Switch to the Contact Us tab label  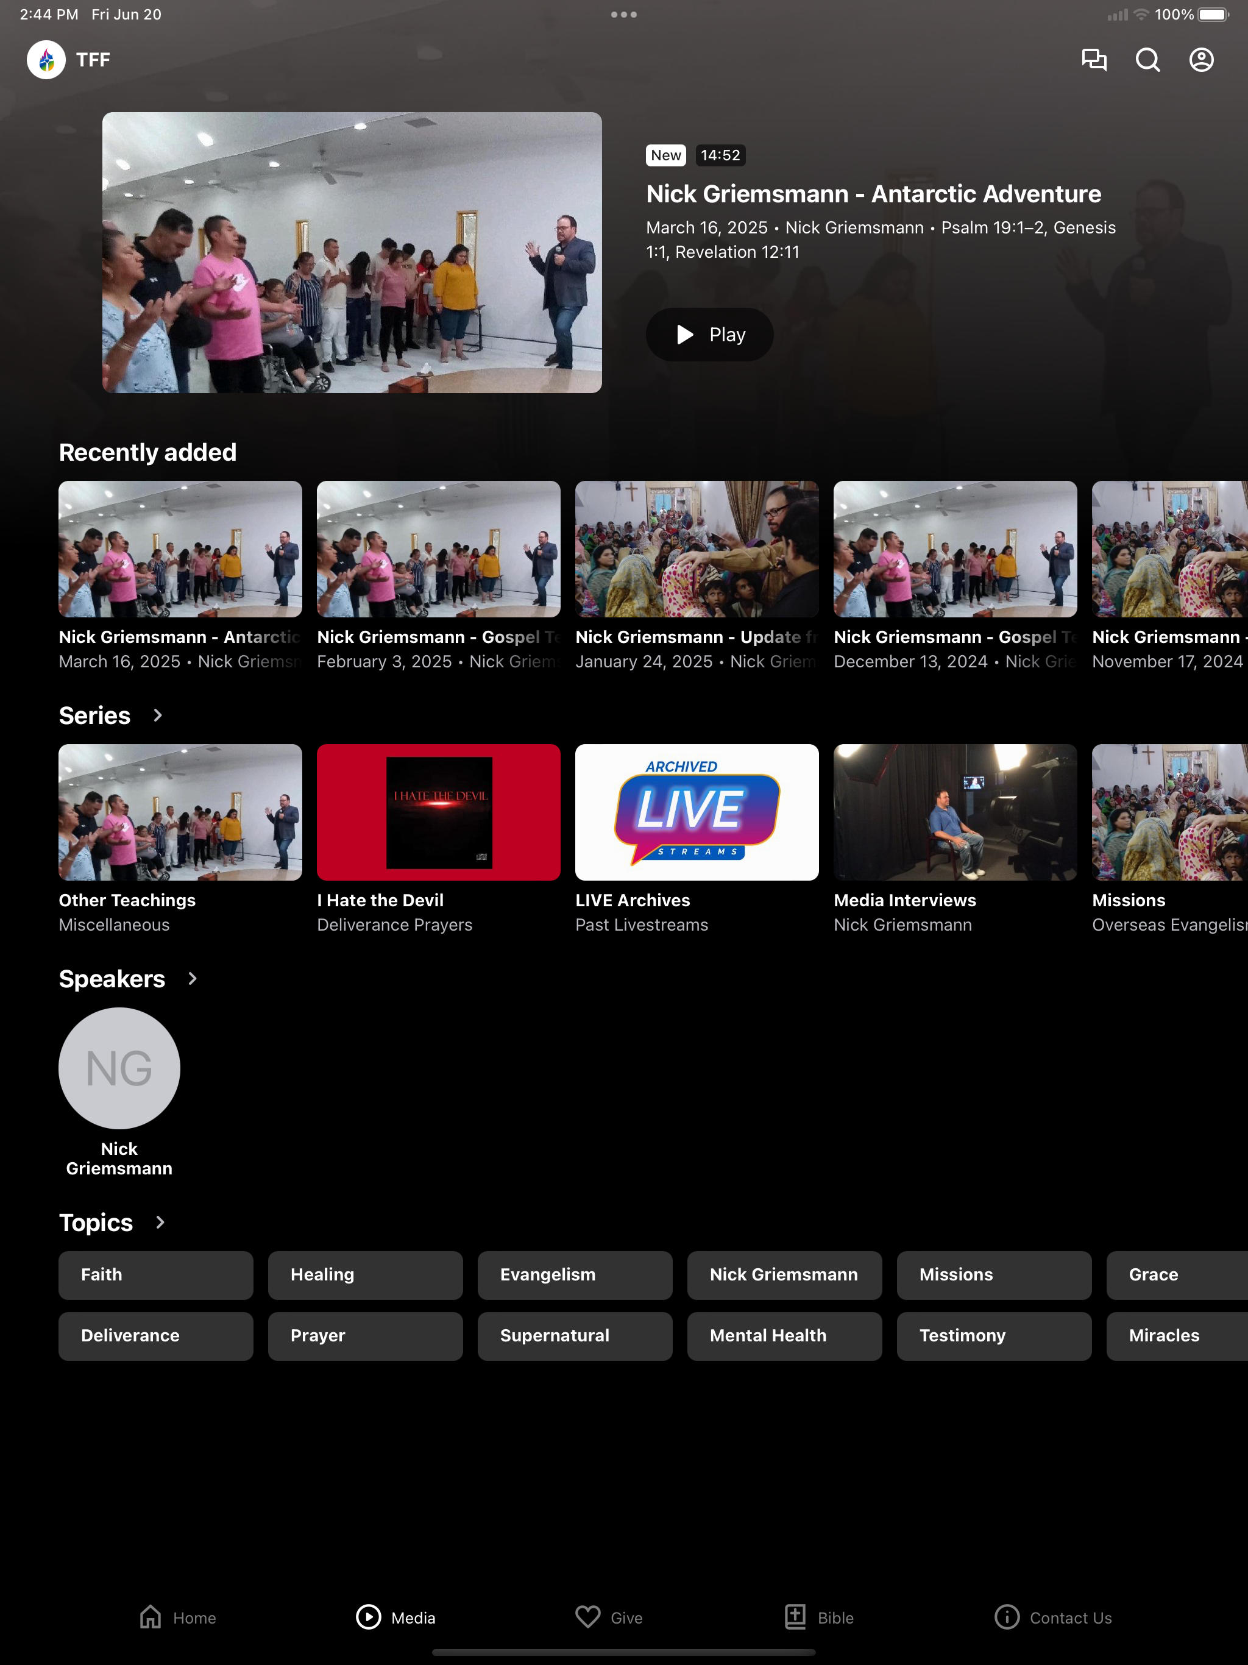[1070, 1617]
